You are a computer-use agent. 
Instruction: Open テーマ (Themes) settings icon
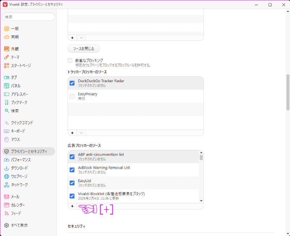point(6,57)
